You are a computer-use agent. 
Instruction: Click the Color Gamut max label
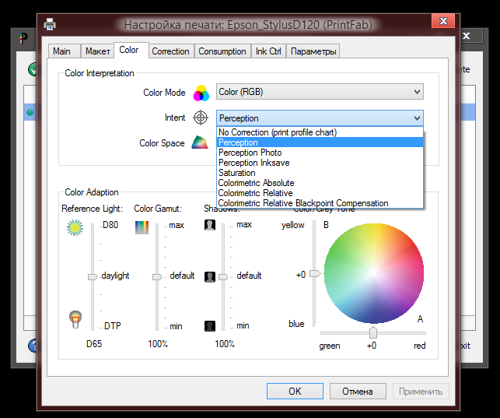177,225
